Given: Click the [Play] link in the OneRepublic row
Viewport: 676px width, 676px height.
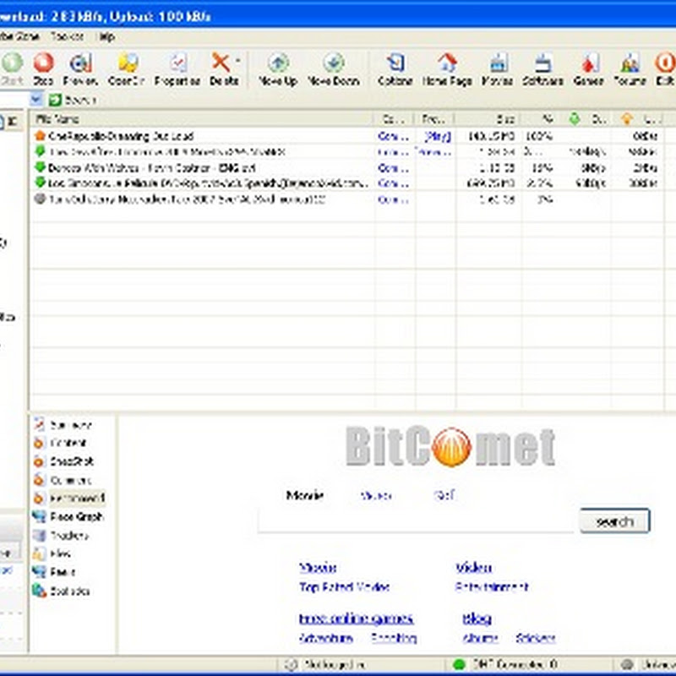Looking at the screenshot, I should (437, 136).
